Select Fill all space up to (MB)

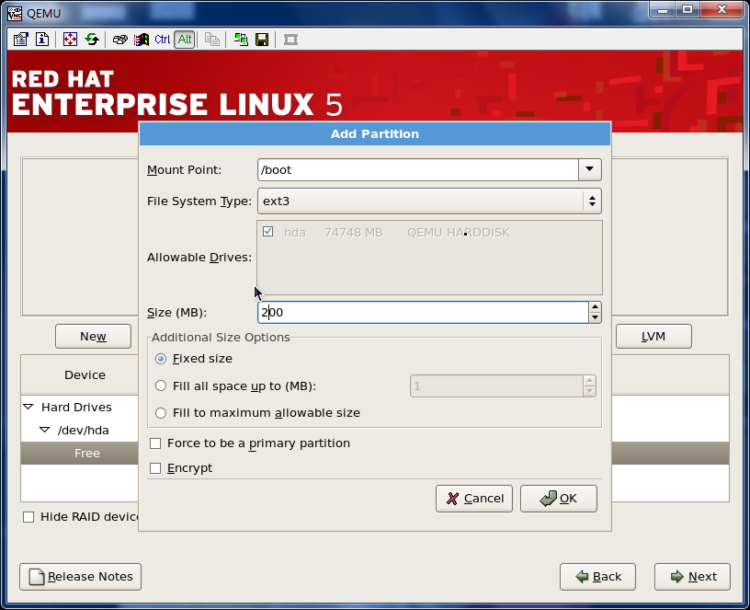pos(161,386)
